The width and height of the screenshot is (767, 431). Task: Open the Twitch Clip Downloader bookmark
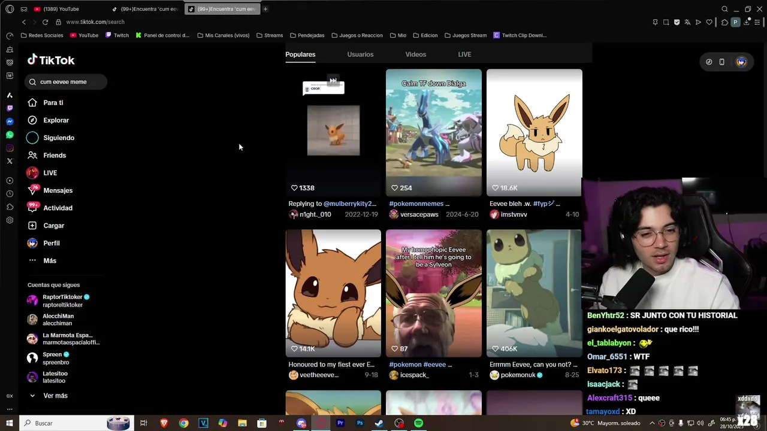[x=520, y=35]
